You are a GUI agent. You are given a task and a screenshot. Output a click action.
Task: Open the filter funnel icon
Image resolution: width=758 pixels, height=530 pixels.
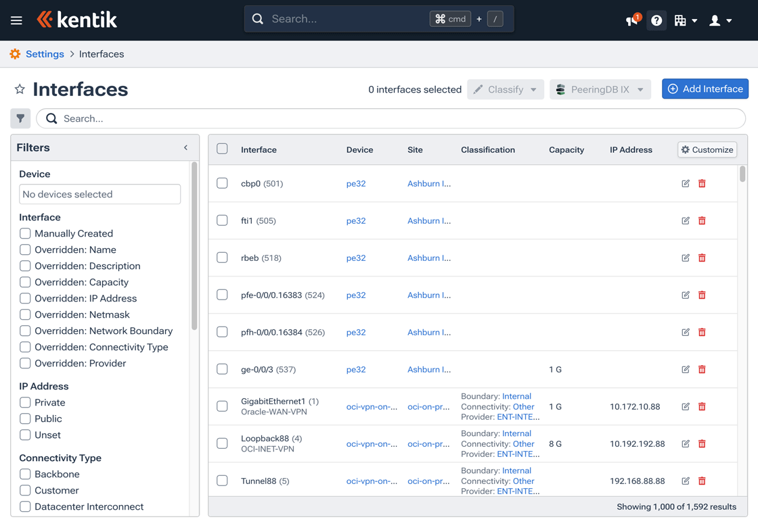pos(20,118)
